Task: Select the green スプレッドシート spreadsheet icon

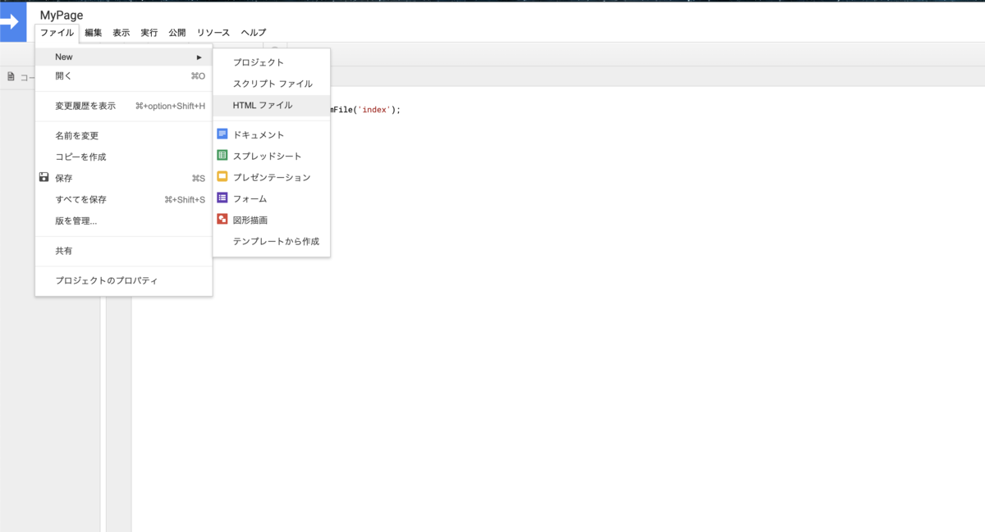Action: click(222, 155)
